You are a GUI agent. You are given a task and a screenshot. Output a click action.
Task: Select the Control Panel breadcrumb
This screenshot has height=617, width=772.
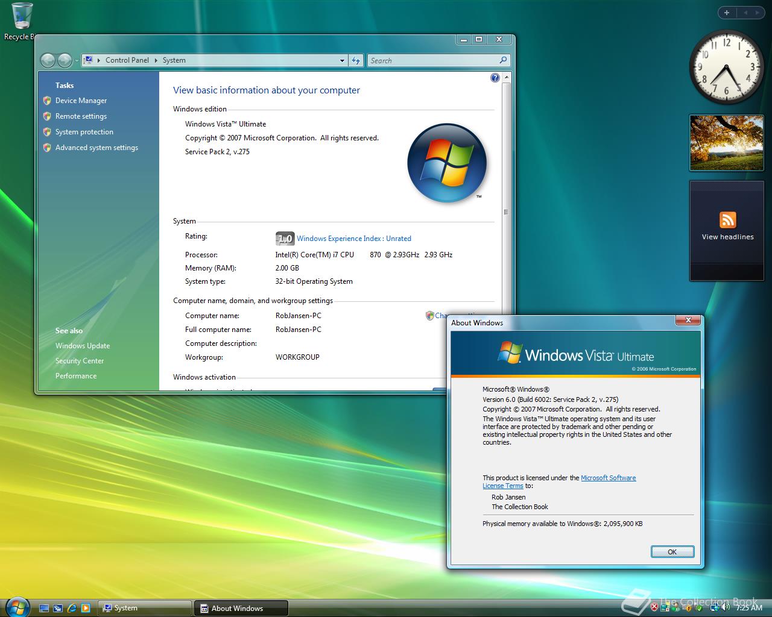point(127,60)
